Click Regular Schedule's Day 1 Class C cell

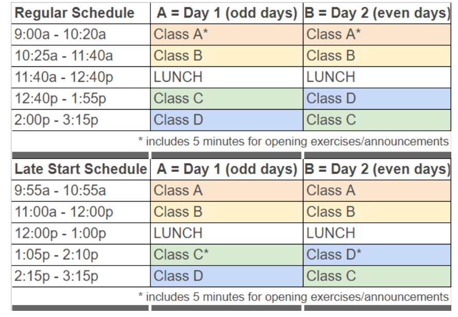point(226,99)
